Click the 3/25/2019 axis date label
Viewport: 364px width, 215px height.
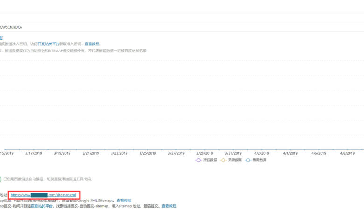147,153
